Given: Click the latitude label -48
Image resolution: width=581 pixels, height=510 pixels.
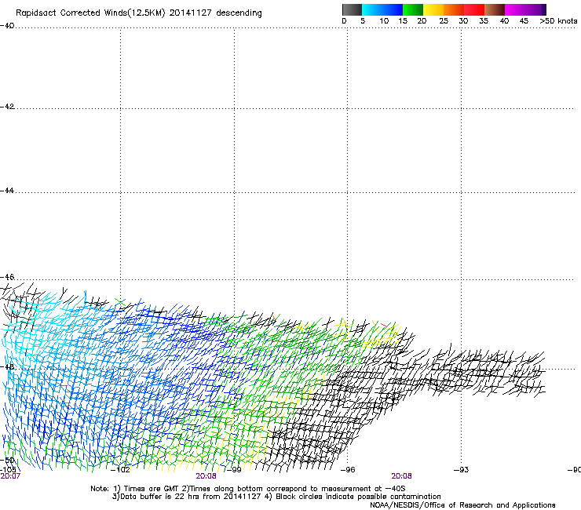Looking at the screenshot, I should [7, 367].
